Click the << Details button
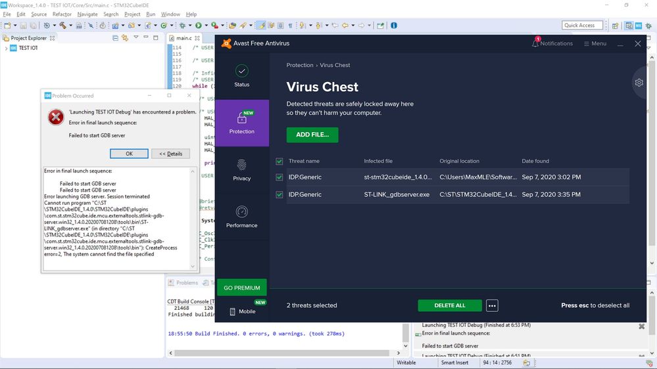657x369 pixels. pos(170,154)
